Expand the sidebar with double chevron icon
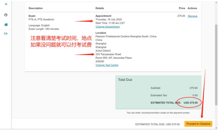The width and height of the screenshot is (219, 131). click(x=6, y=4)
